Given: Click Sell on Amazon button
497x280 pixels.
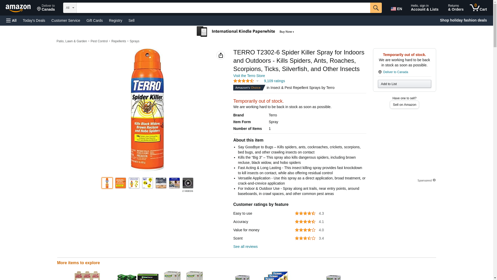Looking at the screenshot, I should point(404,104).
